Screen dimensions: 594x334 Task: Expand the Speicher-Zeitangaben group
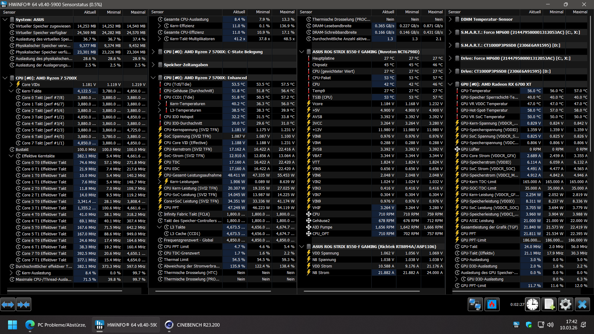click(x=153, y=65)
